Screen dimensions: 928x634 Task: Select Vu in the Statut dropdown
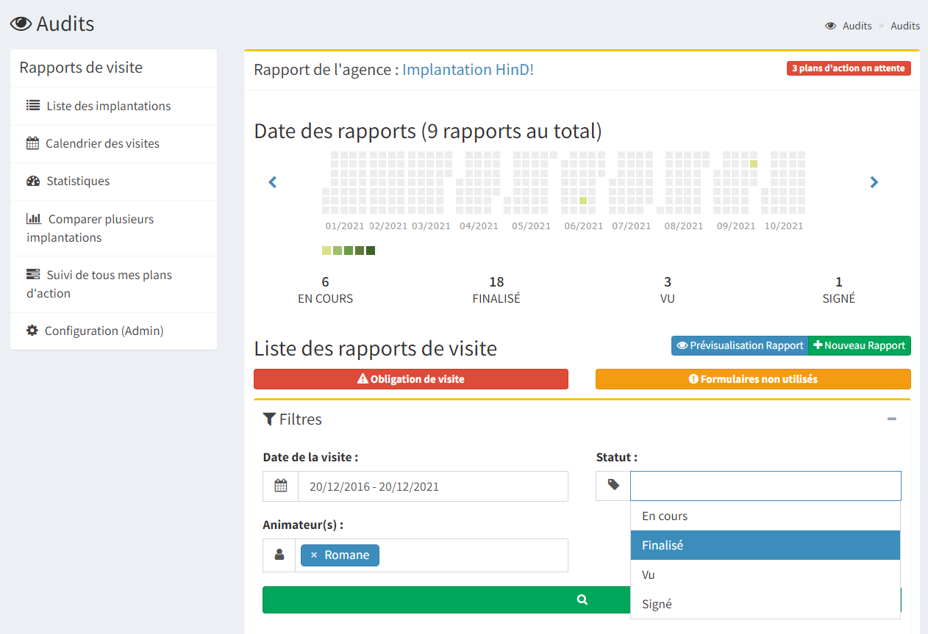(765, 574)
